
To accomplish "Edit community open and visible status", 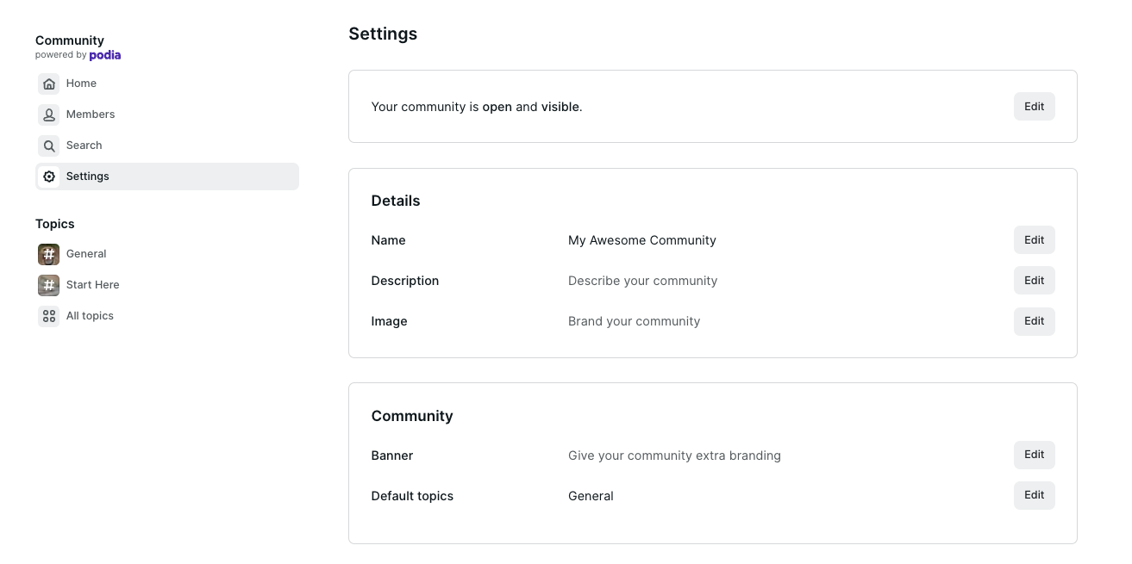I will coord(1034,107).
